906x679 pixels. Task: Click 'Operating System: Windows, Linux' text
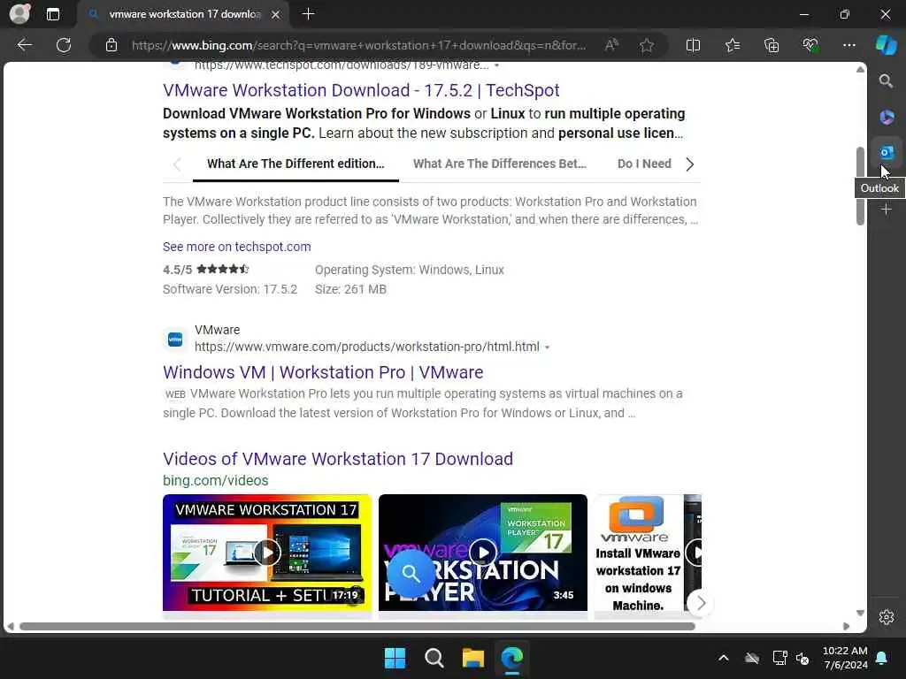410,270
